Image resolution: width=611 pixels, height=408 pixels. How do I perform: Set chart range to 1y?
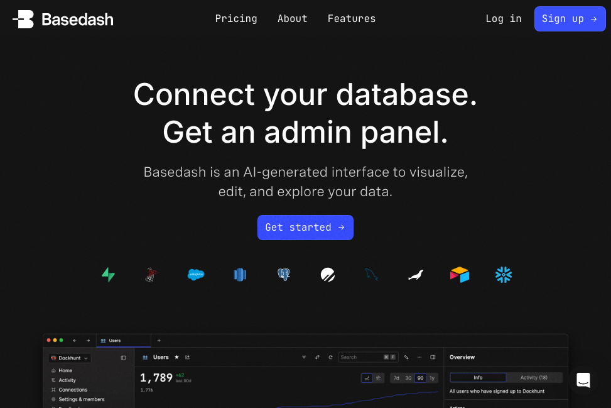pos(432,378)
